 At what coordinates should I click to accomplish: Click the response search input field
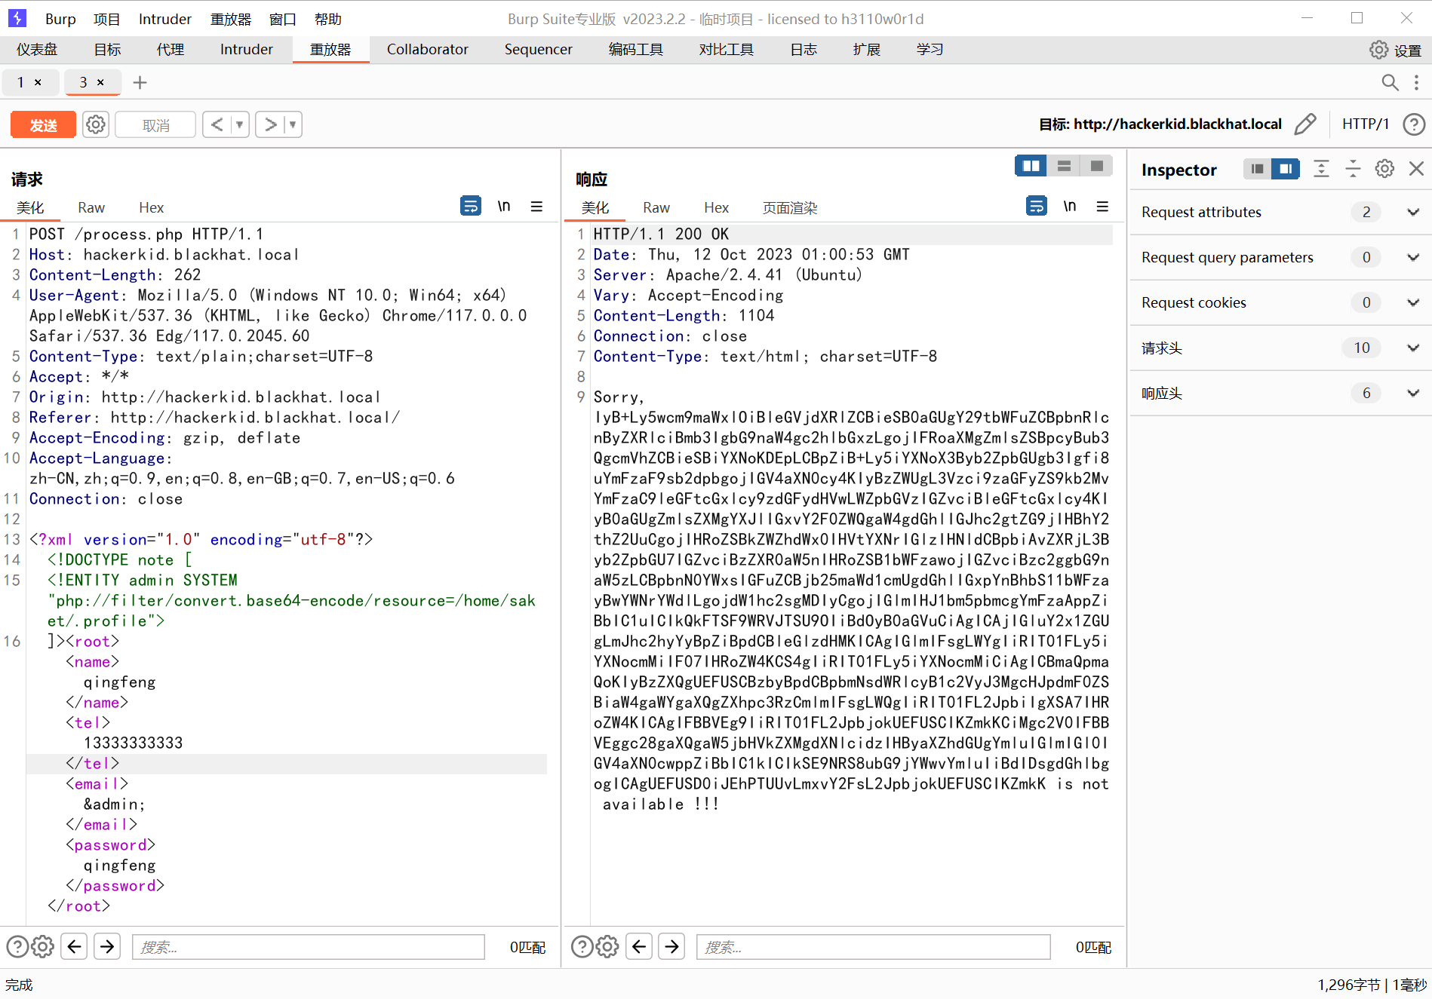pos(873,947)
